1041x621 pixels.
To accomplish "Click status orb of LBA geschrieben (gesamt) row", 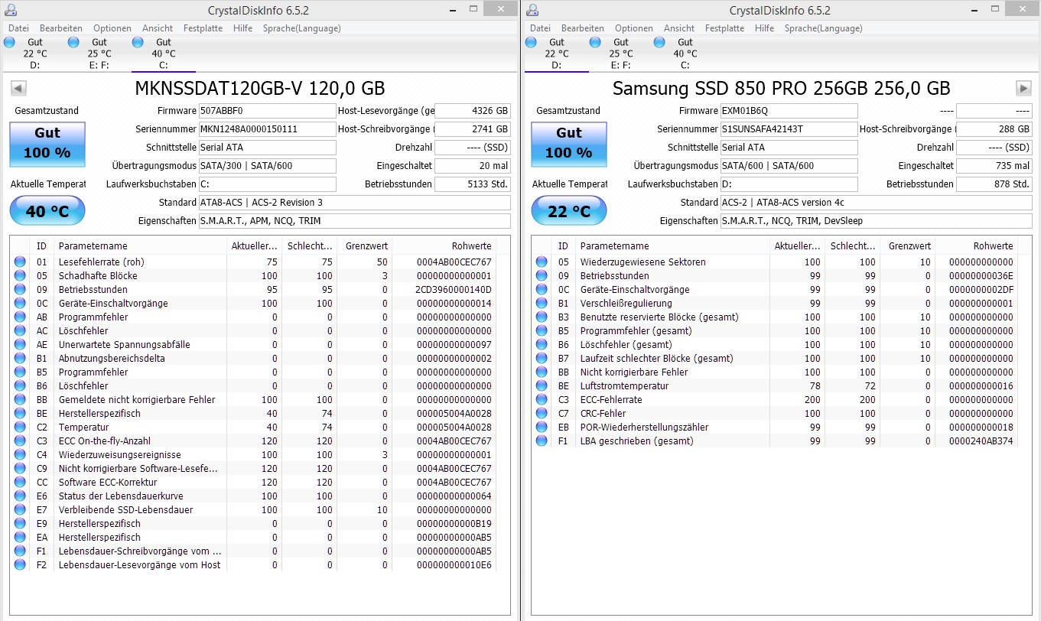I will 542,441.
